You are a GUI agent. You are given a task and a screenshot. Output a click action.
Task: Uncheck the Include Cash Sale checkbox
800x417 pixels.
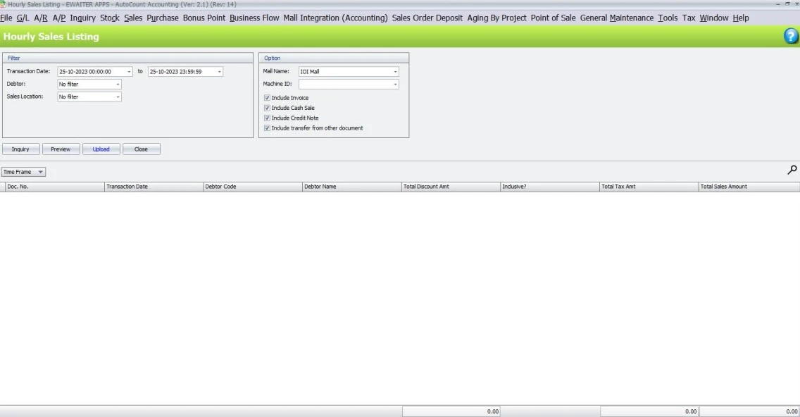point(267,108)
